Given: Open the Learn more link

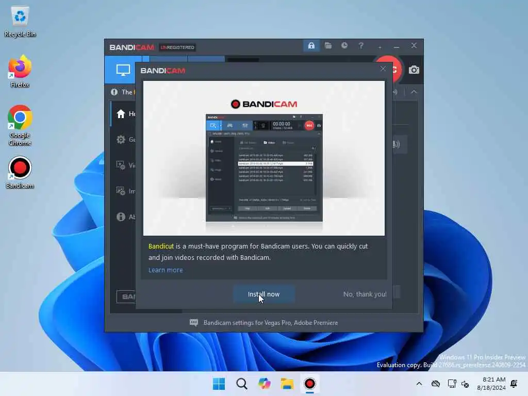Looking at the screenshot, I should (x=166, y=270).
